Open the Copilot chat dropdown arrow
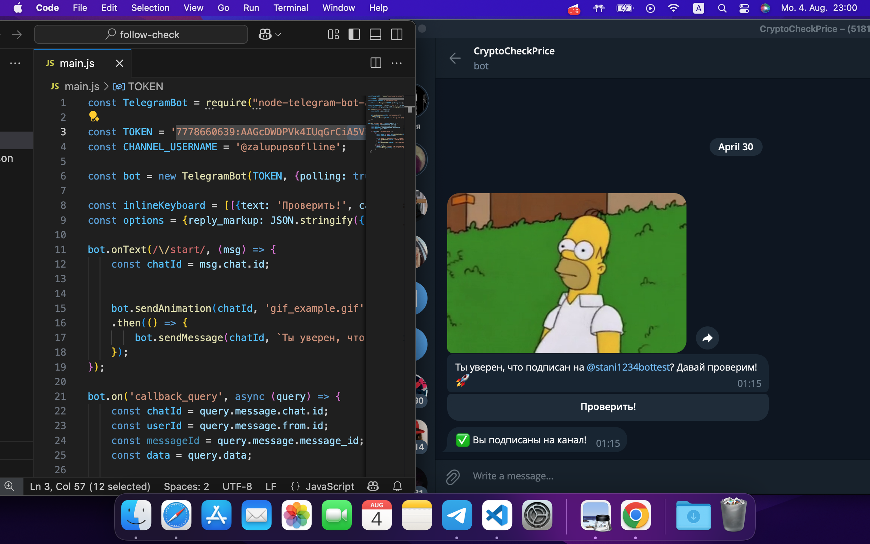 point(278,35)
